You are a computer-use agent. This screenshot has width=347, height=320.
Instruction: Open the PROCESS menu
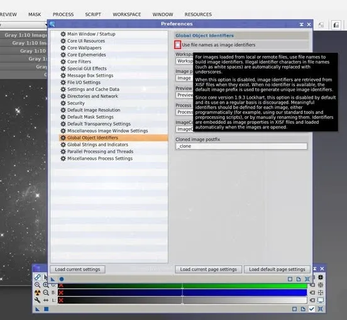(x=63, y=14)
